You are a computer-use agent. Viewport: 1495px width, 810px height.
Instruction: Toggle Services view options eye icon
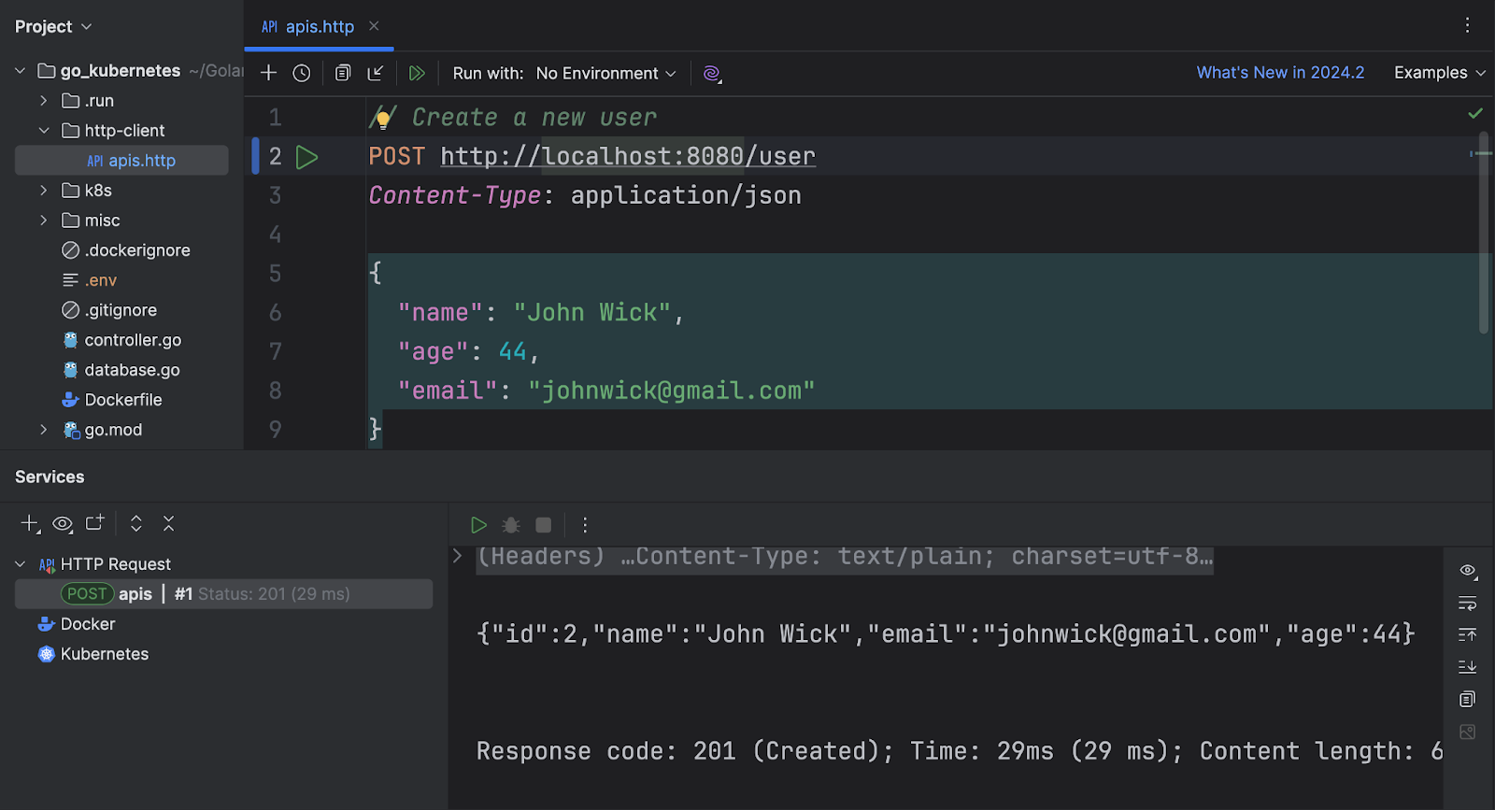pyautogui.click(x=63, y=524)
